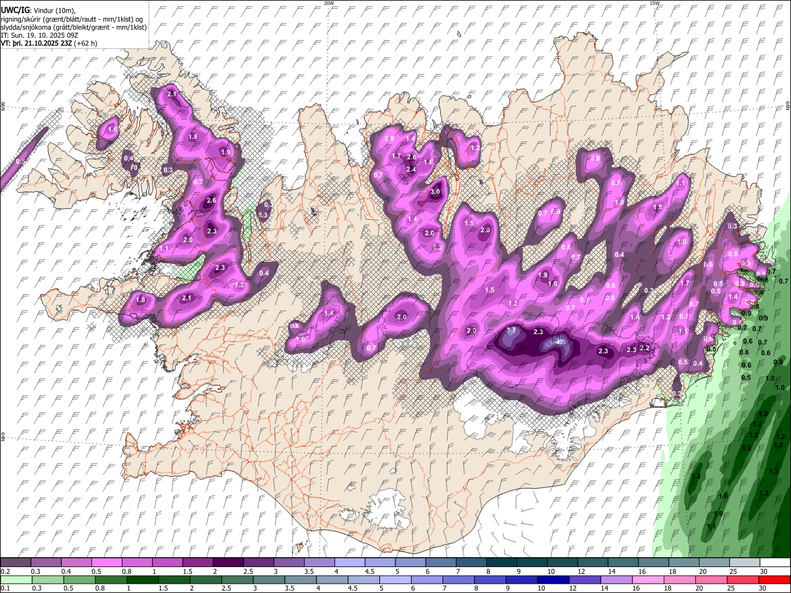
Task: Click the '0.1' label in lower legend row
Action: pos(6,588)
